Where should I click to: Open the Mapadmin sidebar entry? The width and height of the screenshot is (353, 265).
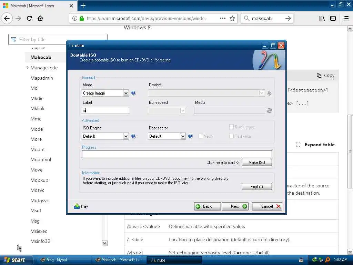pyautogui.click(x=42, y=78)
